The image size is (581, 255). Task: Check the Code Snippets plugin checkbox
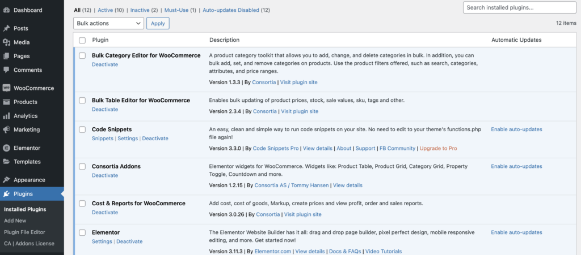pyautogui.click(x=82, y=129)
